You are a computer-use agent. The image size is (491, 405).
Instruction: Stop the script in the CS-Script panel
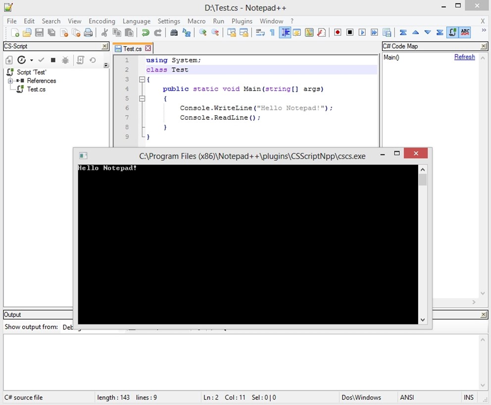(x=53, y=60)
